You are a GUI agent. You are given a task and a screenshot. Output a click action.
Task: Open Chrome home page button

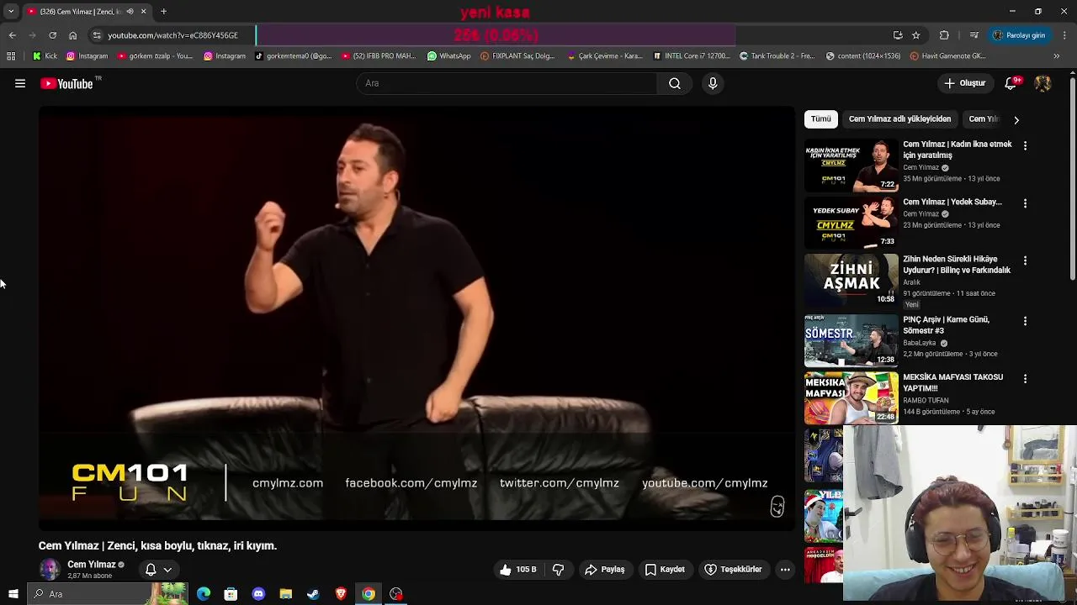pos(72,35)
